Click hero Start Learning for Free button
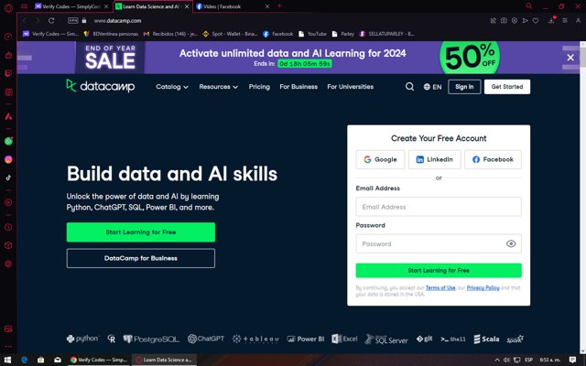 point(141,231)
